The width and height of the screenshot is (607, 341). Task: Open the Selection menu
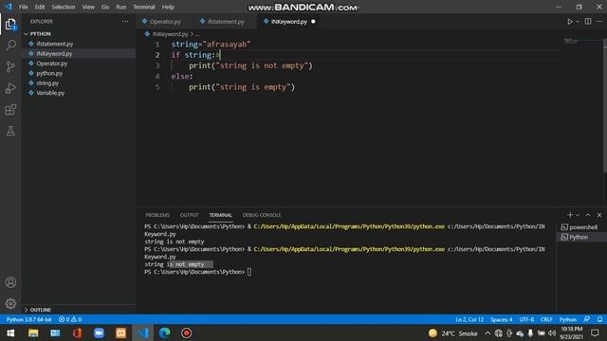(x=64, y=7)
